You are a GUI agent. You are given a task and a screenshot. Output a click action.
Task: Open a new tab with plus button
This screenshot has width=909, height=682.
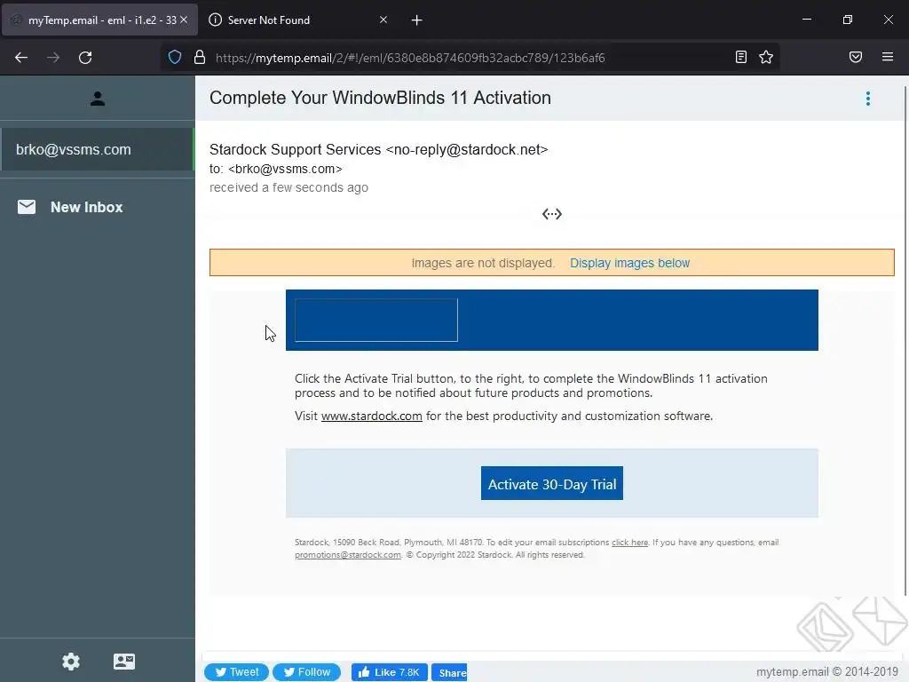tap(416, 20)
